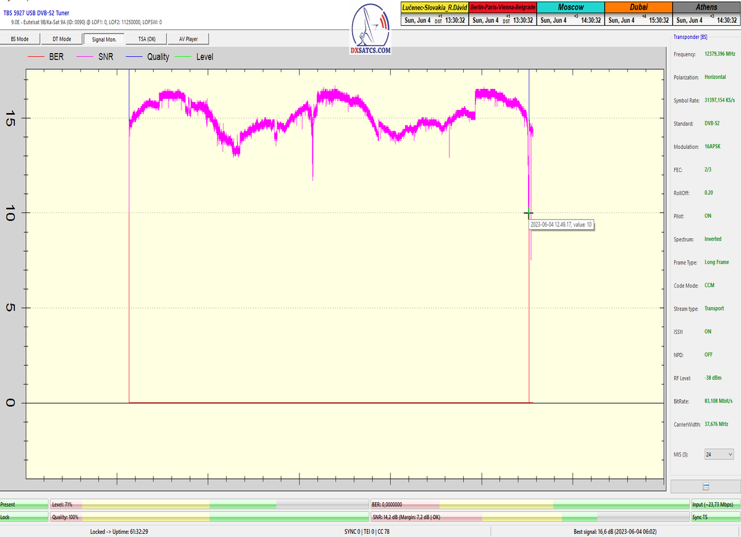Select the Signal Mon. tab
741x537 pixels.
click(x=104, y=39)
